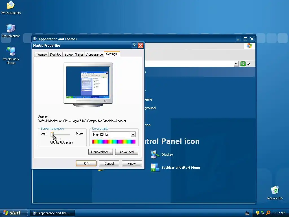Click the Troubleshoot button
The image size is (289, 217).
point(101,152)
